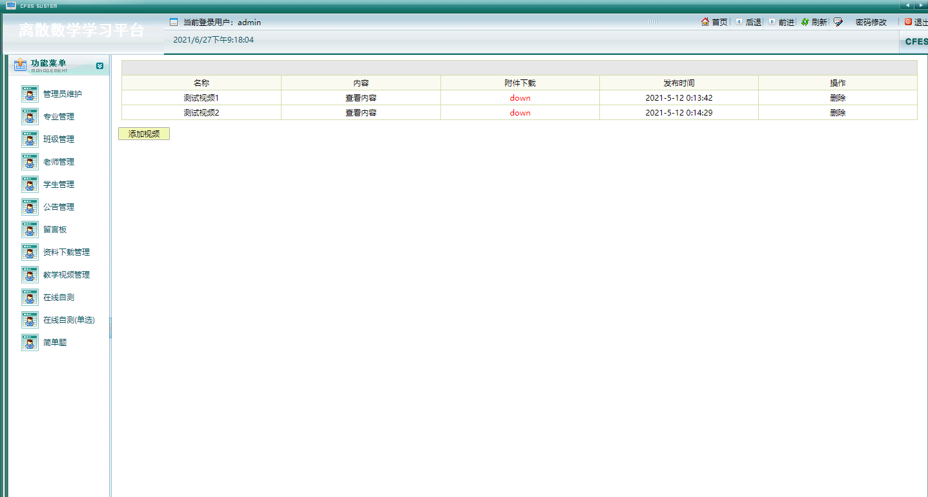
Task: Open 在线自测(单选) from the menu
Action: [69, 320]
